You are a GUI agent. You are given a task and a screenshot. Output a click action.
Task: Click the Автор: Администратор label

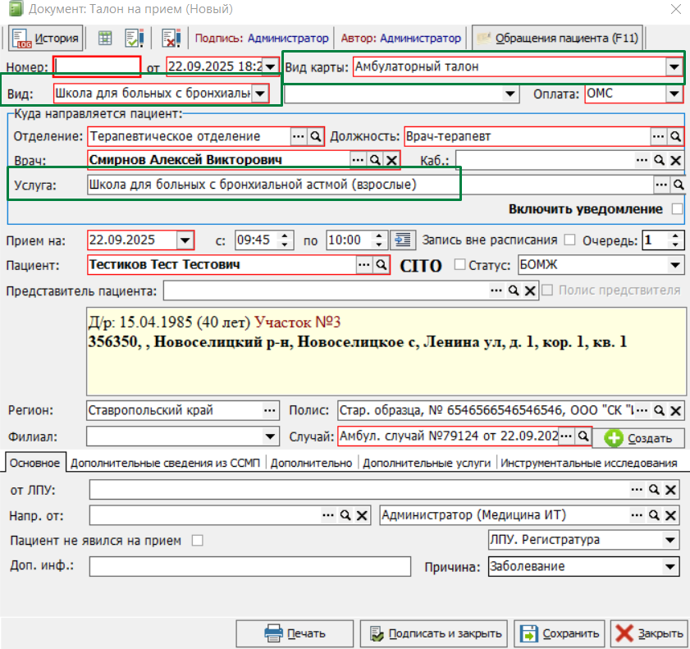point(400,39)
